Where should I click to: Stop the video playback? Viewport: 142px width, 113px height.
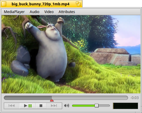[41, 106]
